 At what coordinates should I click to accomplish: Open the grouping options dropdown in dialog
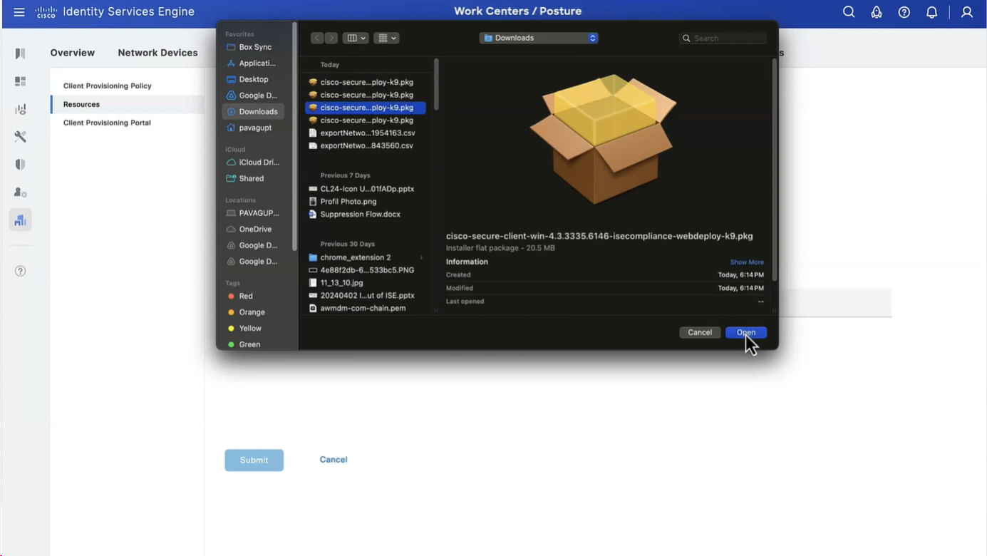[386, 38]
